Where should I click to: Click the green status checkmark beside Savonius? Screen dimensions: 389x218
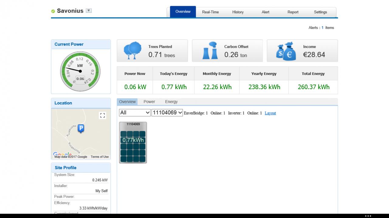tap(53, 11)
